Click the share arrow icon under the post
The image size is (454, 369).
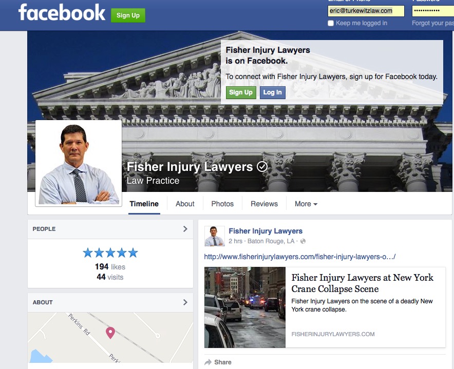pos(208,362)
